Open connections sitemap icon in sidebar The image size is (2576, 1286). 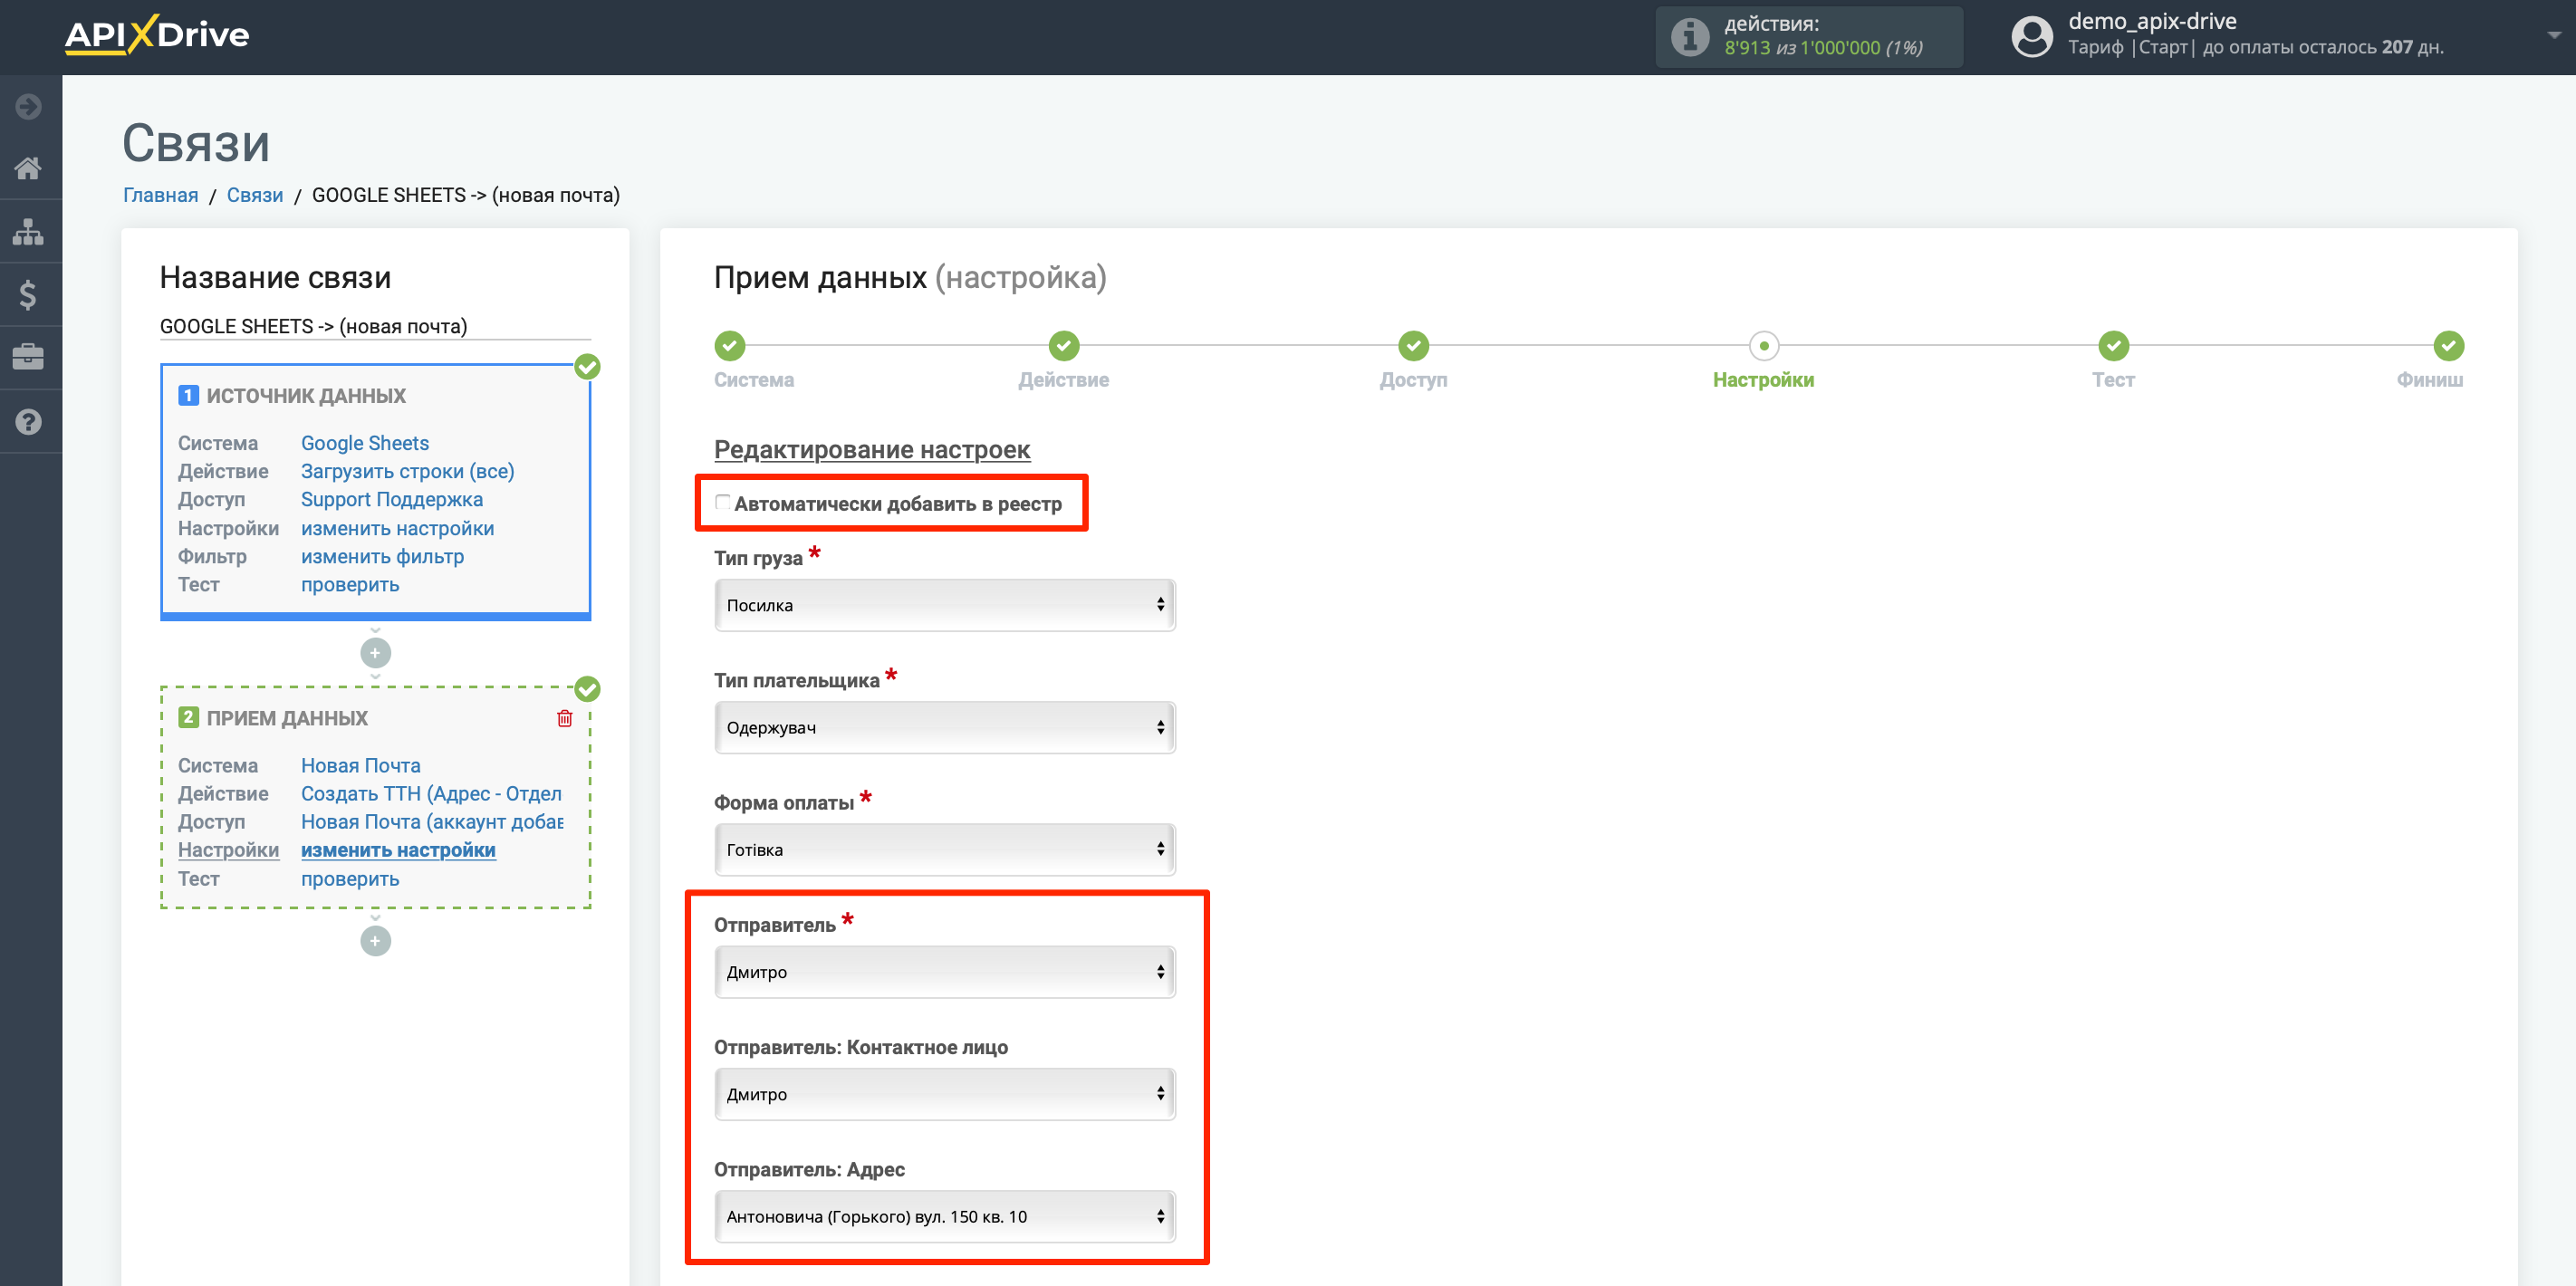coord(29,231)
